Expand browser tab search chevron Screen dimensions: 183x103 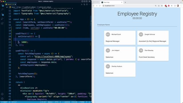(x=181, y=2)
